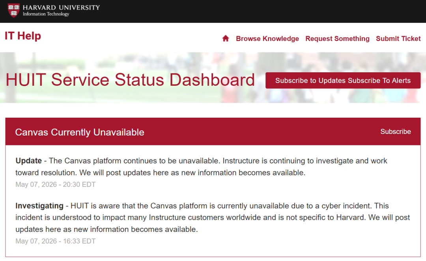Screen dimensions: 426x261
Task: Select the Canvas Currently Unavailable heading
Action: click(80, 132)
